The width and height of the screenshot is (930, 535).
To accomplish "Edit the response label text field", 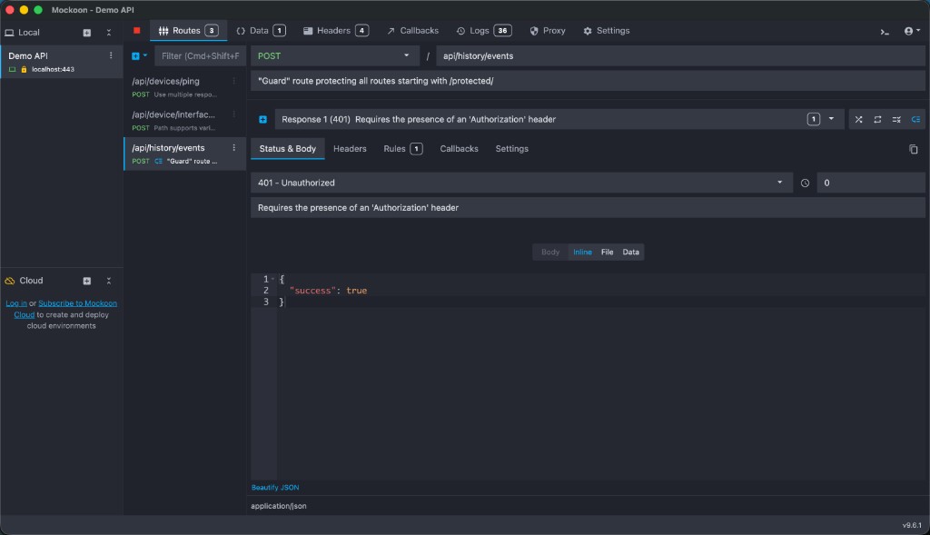I will click(588, 208).
